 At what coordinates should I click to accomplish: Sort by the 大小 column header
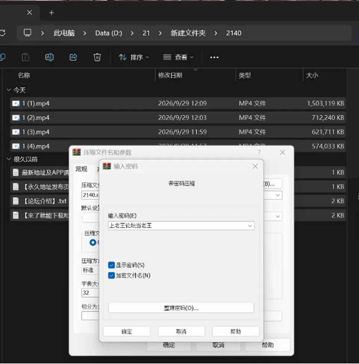coord(312,75)
